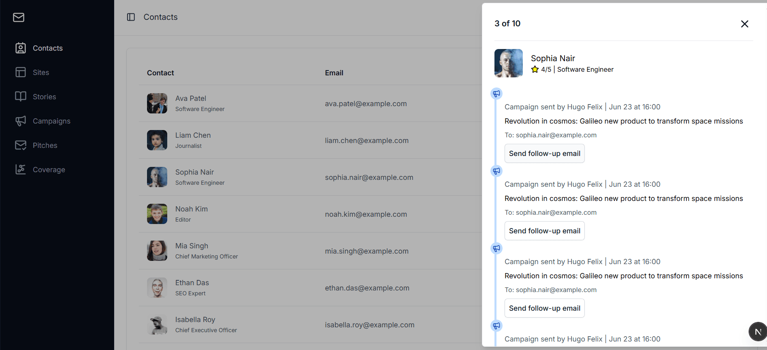Click the first campaign megaphone timeline icon
Screen dimensions: 767x350
tap(496, 94)
